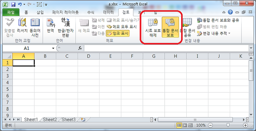This screenshot has height=131, width=256.
Task: Click the Excel application icon
Action: pyautogui.click(x=5, y=4)
